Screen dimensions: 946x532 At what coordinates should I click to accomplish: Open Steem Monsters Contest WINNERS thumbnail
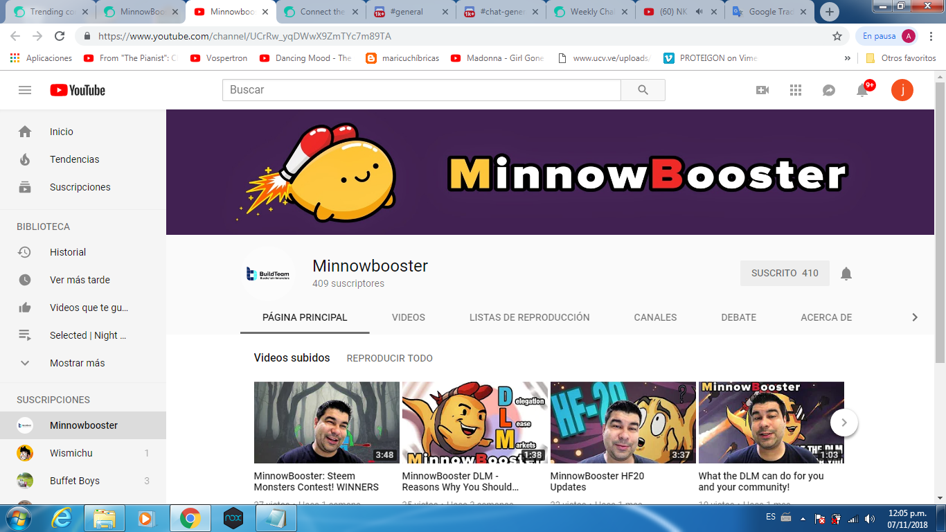327,423
